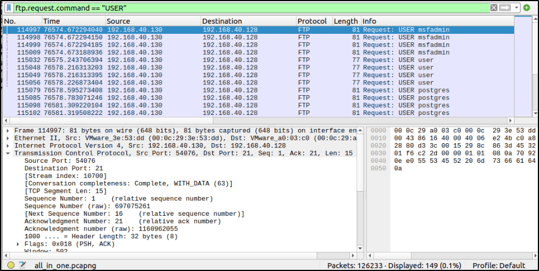The height and width of the screenshot is (271, 539).
Task: Add a filter button with the plus icon
Action: (x=527, y=8)
